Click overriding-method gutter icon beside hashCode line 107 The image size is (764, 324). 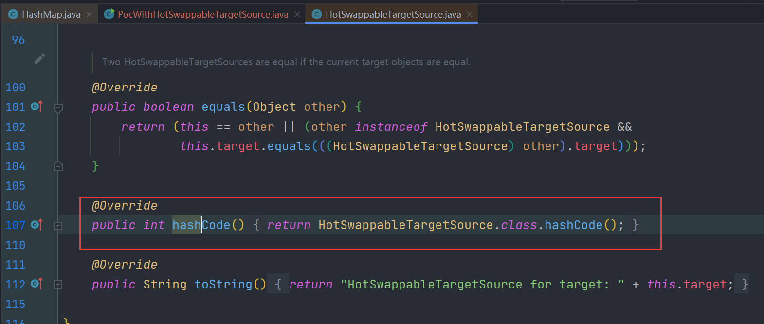[x=36, y=225]
